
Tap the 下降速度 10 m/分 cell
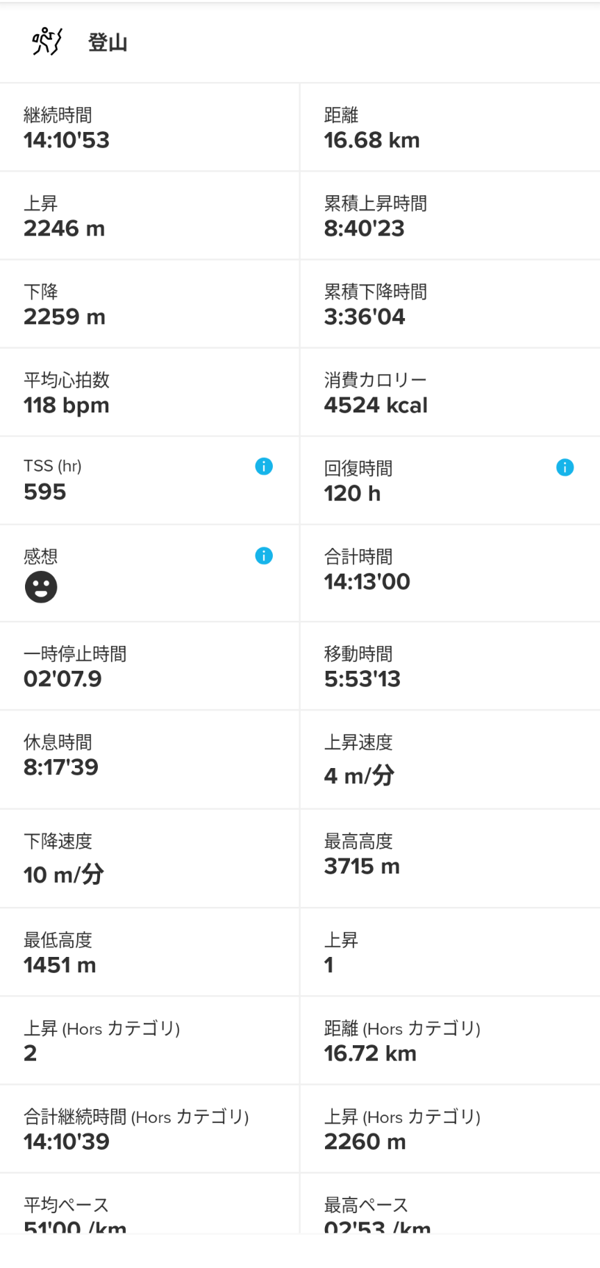(x=149, y=858)
